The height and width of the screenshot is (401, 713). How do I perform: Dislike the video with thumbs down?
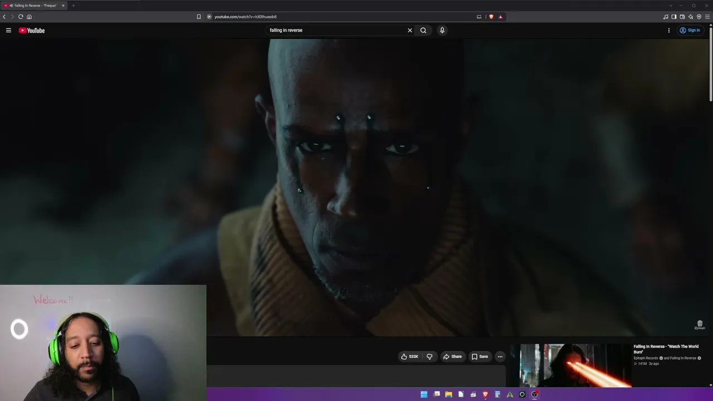click(429, 356)
